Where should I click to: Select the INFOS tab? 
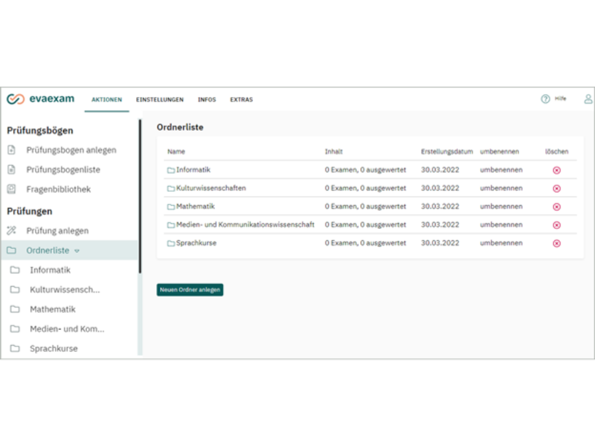[x=207, y=100]
